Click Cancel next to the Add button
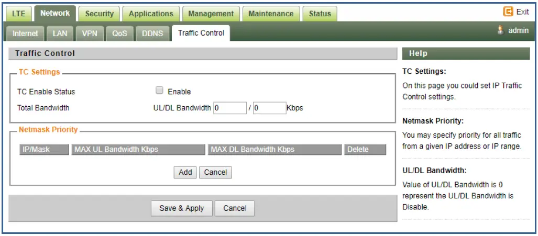 click(215, 172)
